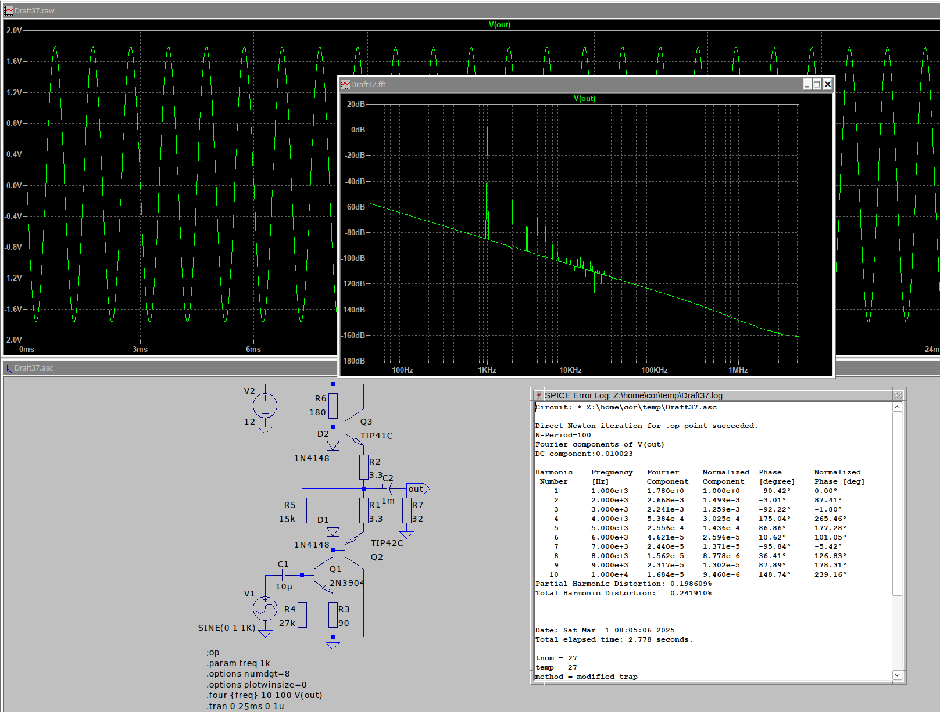This screenshot has width=940, height=712.
Task: Click the 2.0V label on waveform axis
Action: pyautogui.click(x=14, y=30)
